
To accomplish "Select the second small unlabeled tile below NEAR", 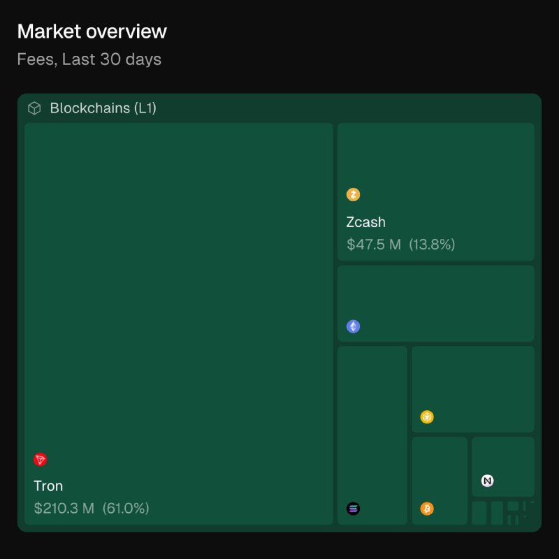I will click(x=497, y=513).
